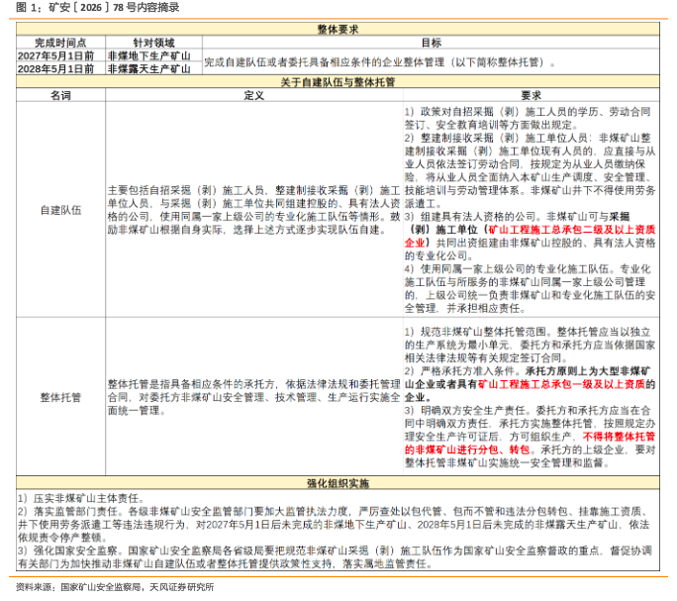Click the goal text '完成自建队伍或者委托…'

[380, 62]
